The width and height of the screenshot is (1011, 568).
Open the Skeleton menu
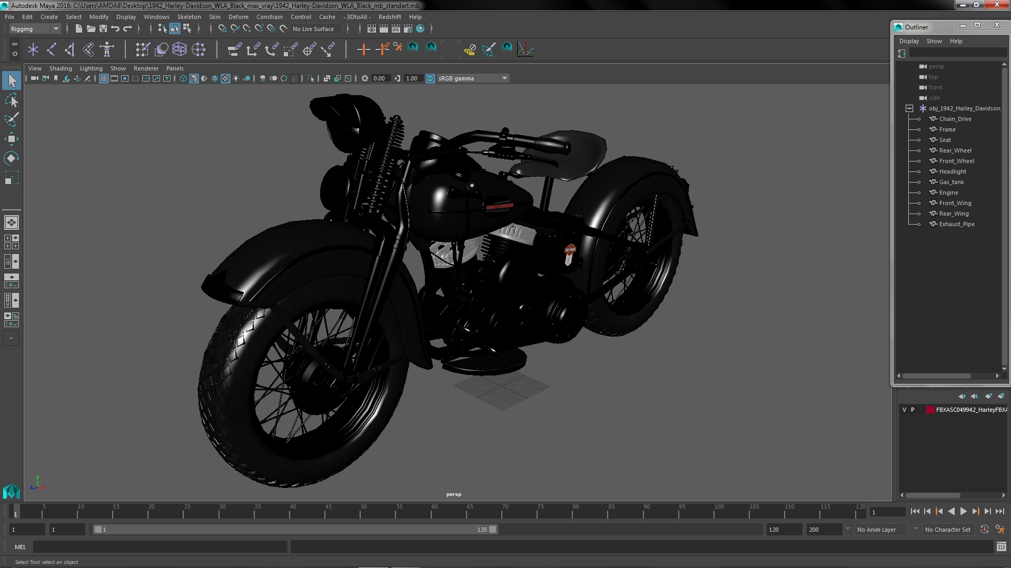[x=189, y=17]
